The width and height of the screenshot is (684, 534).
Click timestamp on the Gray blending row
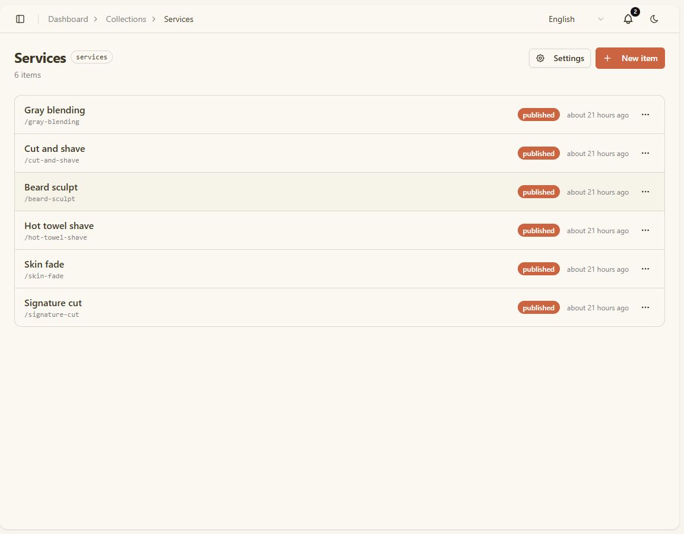pyautogui.click(x=598, y=115)
